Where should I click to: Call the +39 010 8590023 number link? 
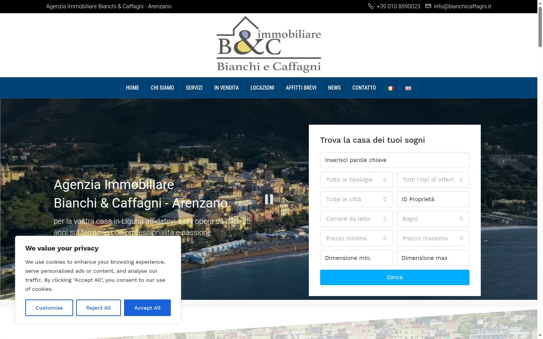click(x=398, y=6)
